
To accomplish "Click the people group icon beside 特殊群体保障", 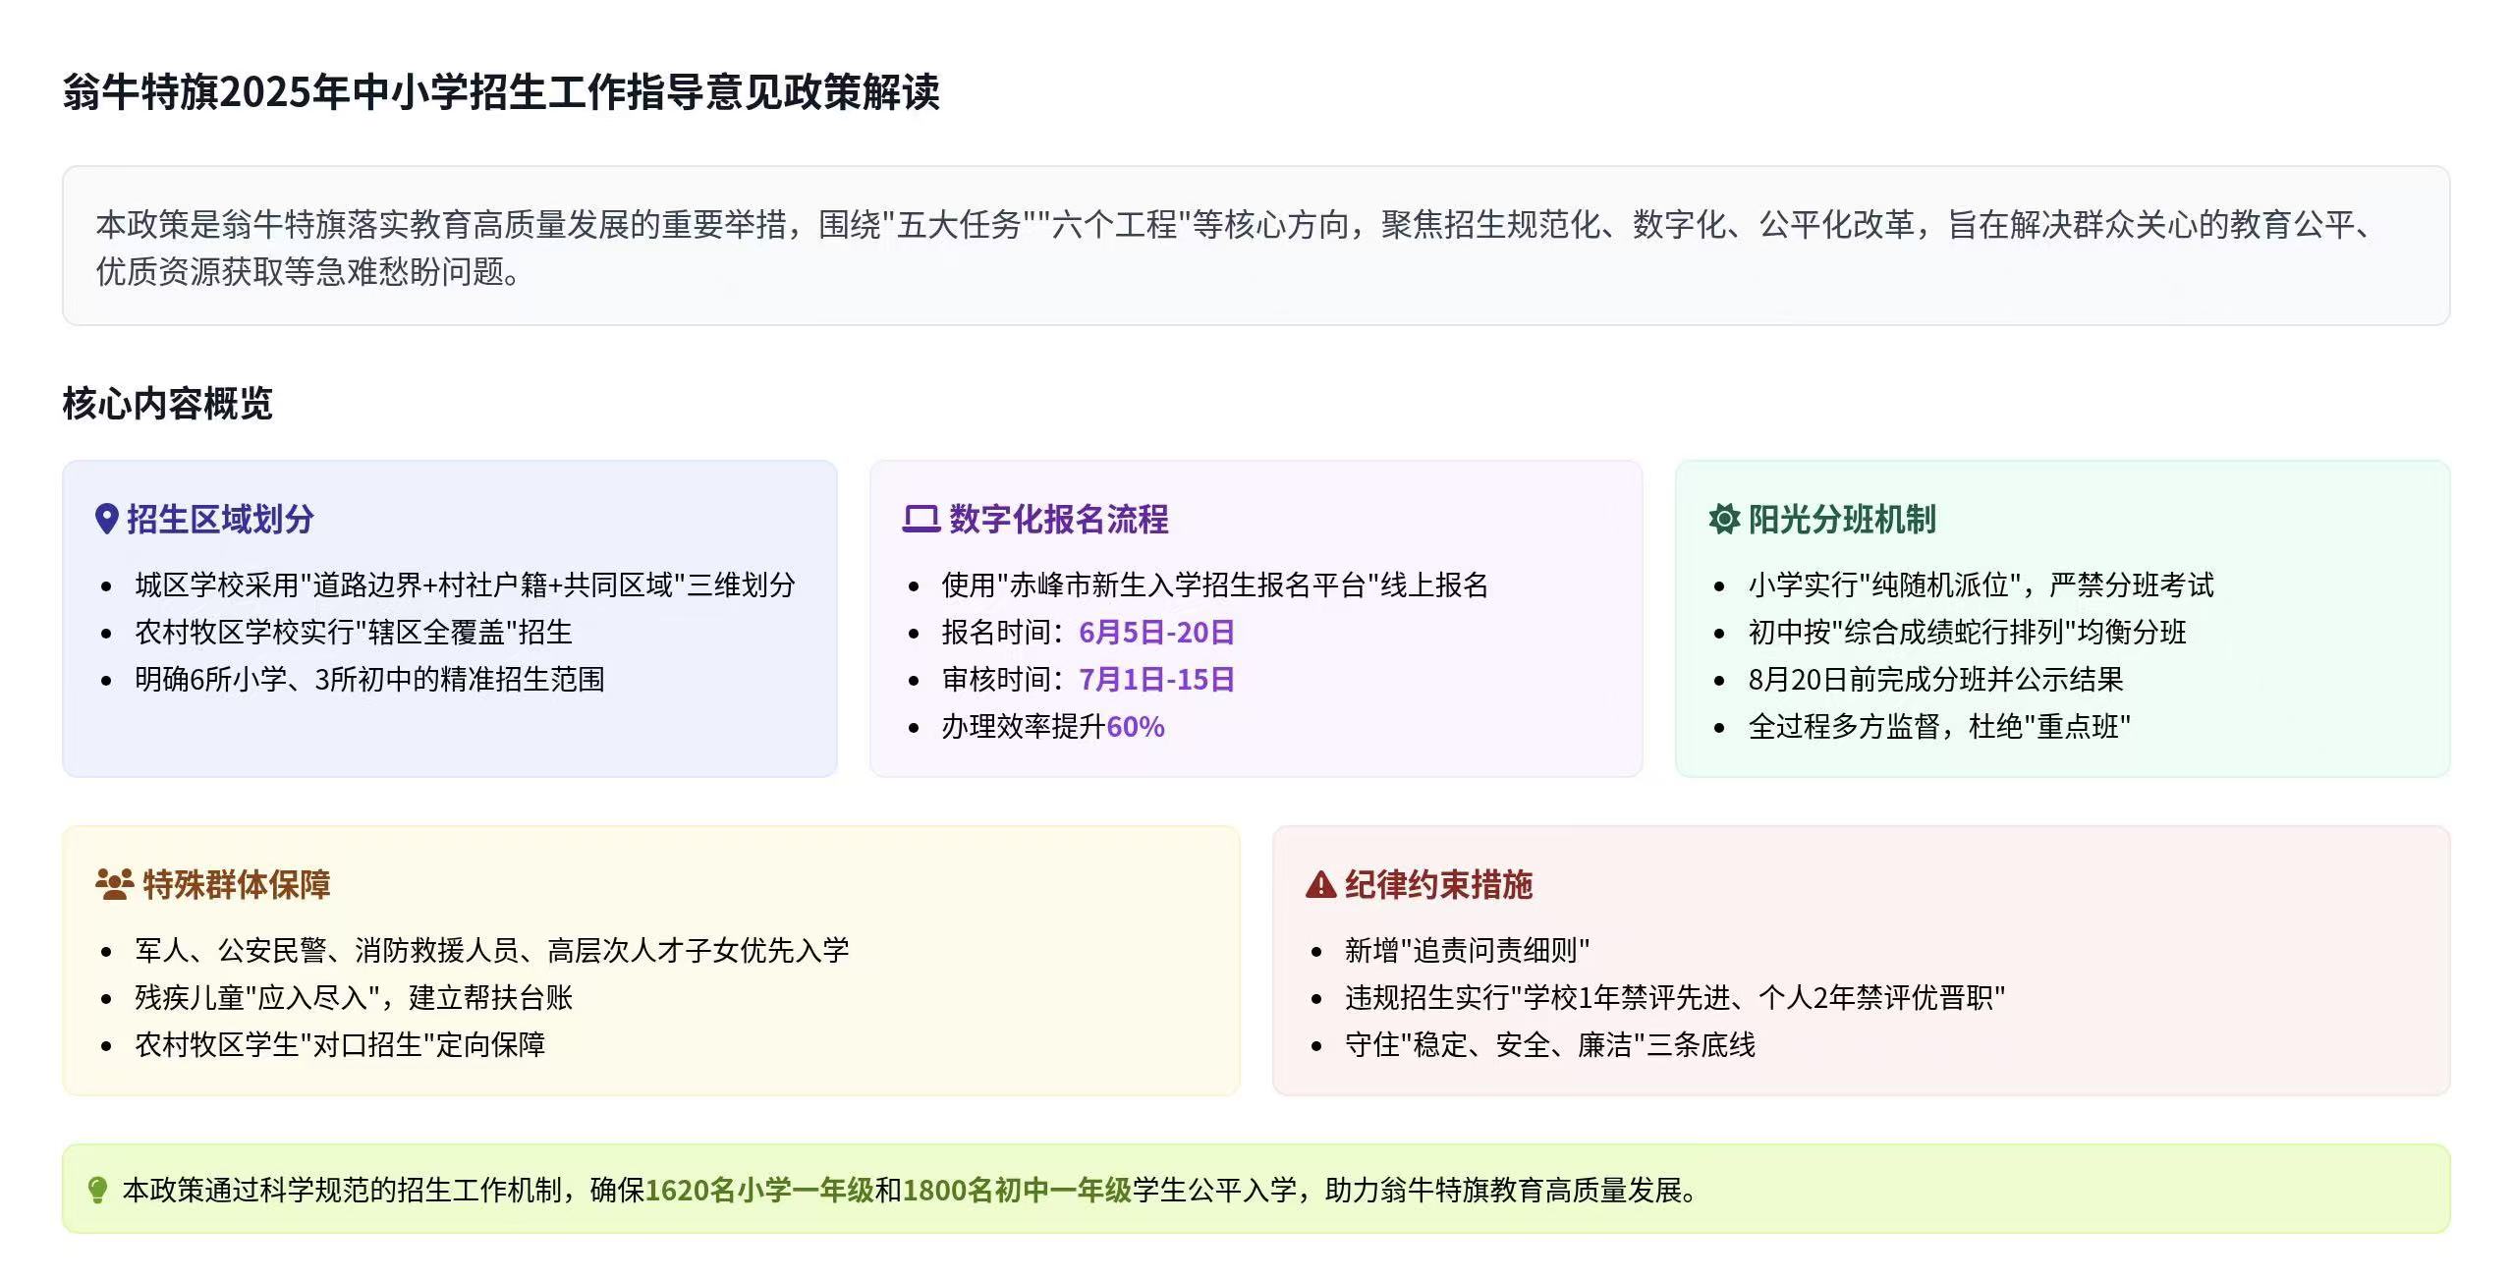I will coord(114,884).
